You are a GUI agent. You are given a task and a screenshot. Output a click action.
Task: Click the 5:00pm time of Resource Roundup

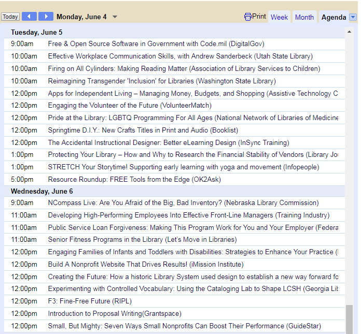pos(22,179)
